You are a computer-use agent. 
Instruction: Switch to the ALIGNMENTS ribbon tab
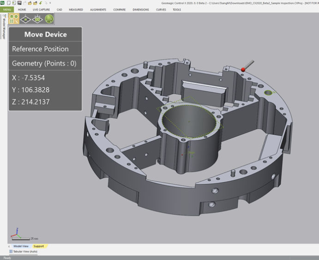[x=98, y=9]
